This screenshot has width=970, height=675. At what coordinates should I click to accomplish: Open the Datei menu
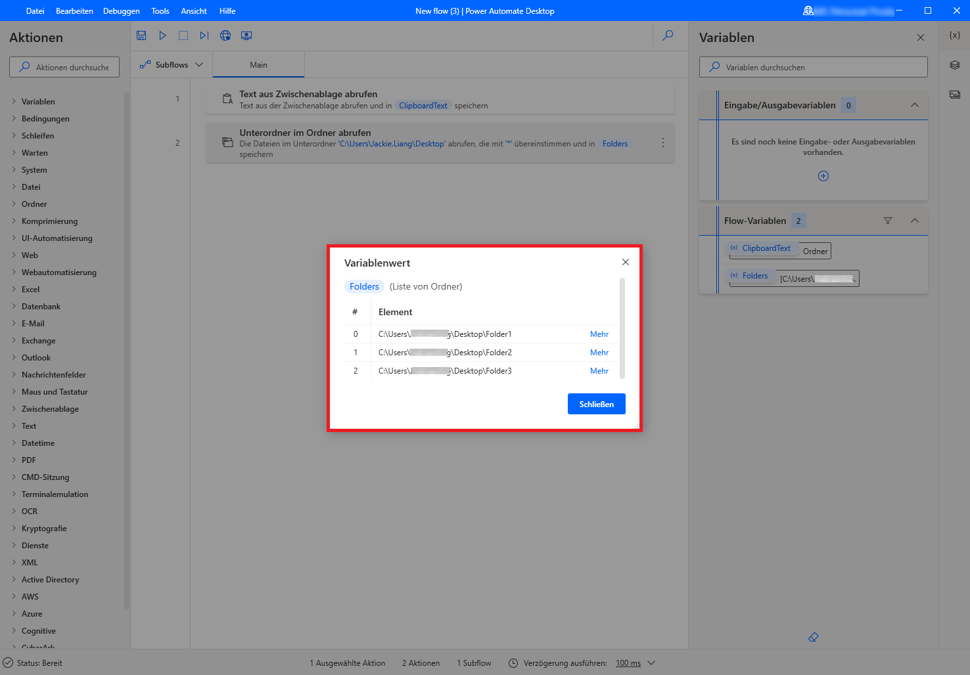pos(35,11)
